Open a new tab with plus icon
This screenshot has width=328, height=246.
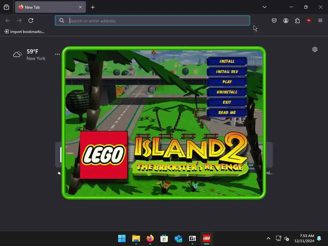[93, 7]
